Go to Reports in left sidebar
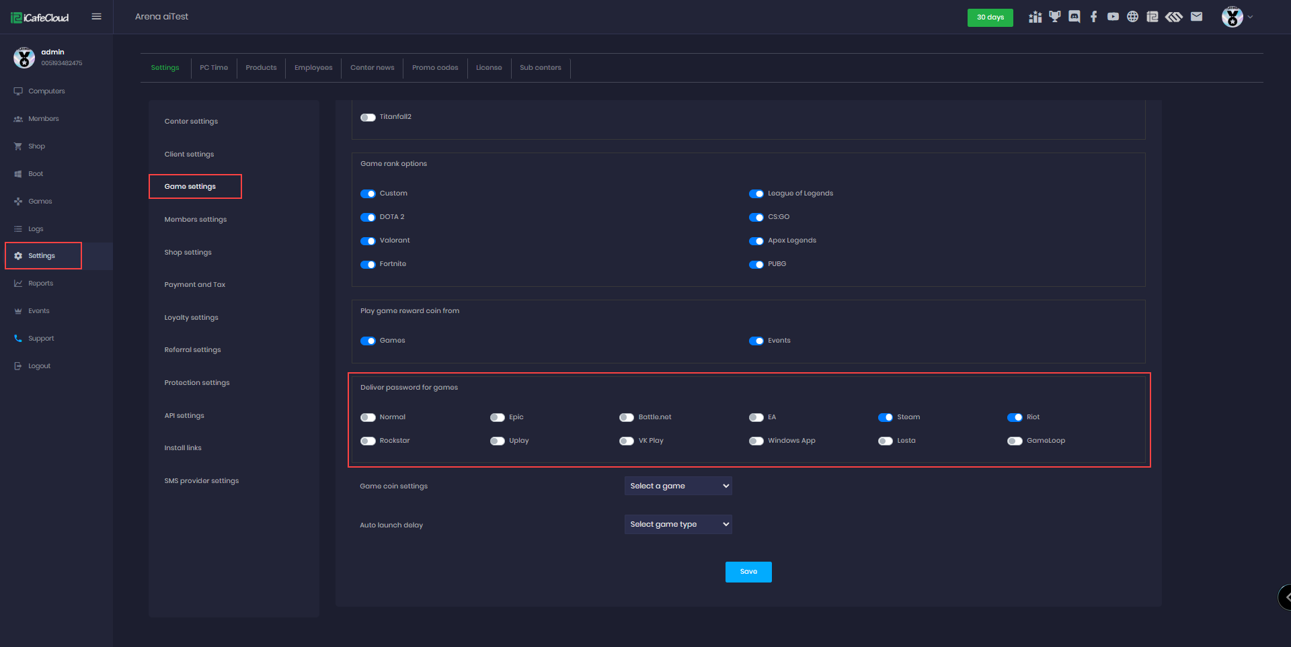Image resolution: width=1291 pixels, height=647 pixels. coord(40,284)
